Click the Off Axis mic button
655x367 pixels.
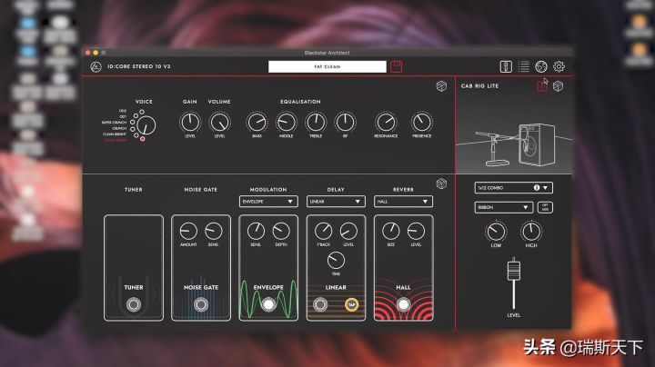tap(545, 207)
